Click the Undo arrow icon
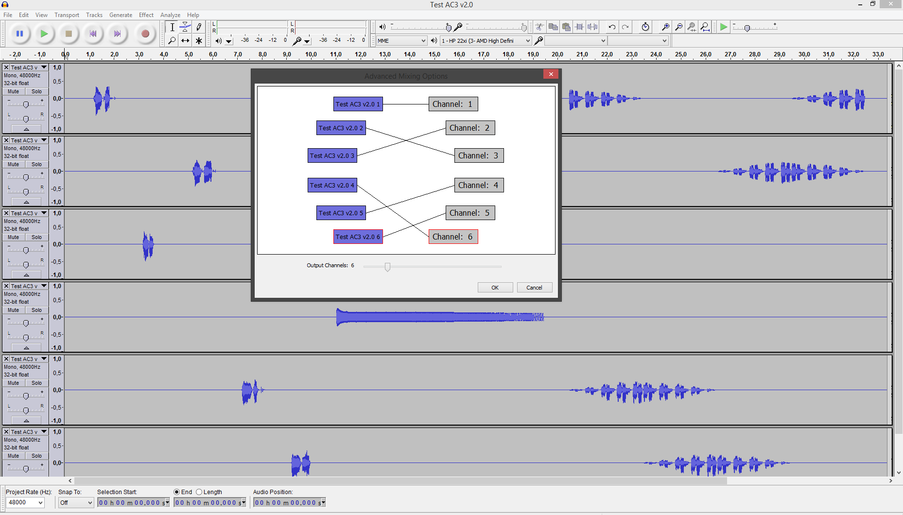The width and height of the screenshot is (903, 515). 612,27
